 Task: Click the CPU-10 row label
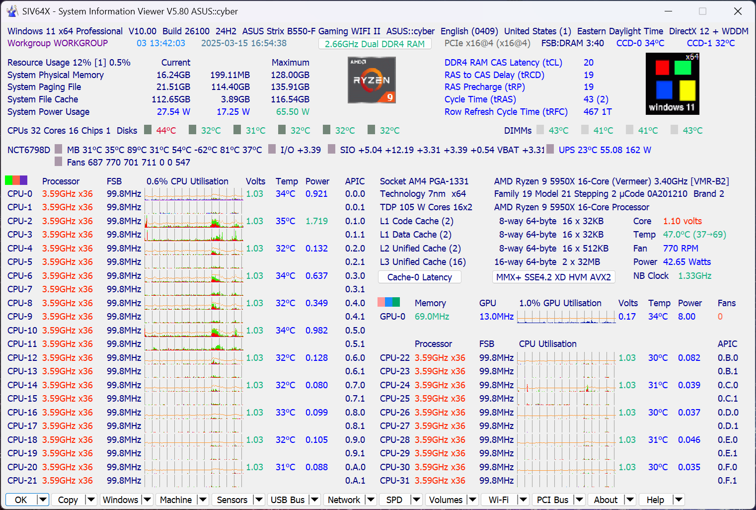22,330
